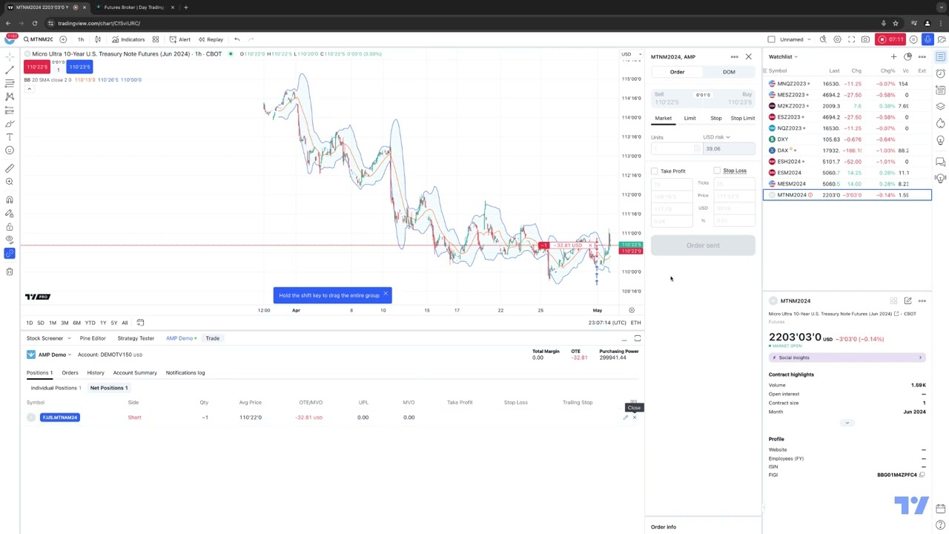This screenshot has width=949, height=534.
Task: Switch to the DOM view
Action: (x=729, y=72)
